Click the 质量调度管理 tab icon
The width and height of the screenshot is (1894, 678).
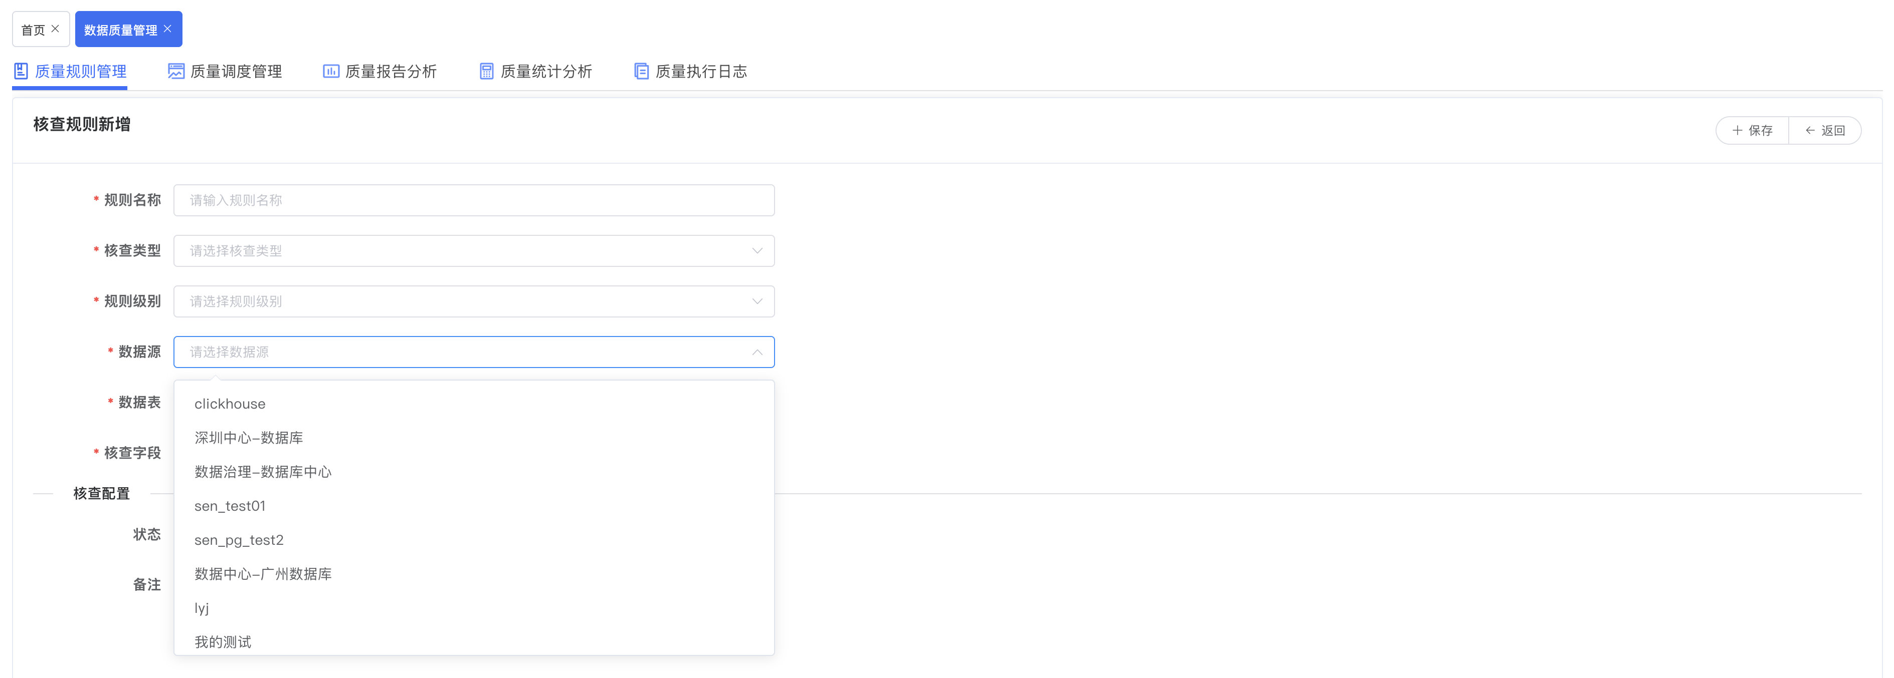tap(176, 71)
